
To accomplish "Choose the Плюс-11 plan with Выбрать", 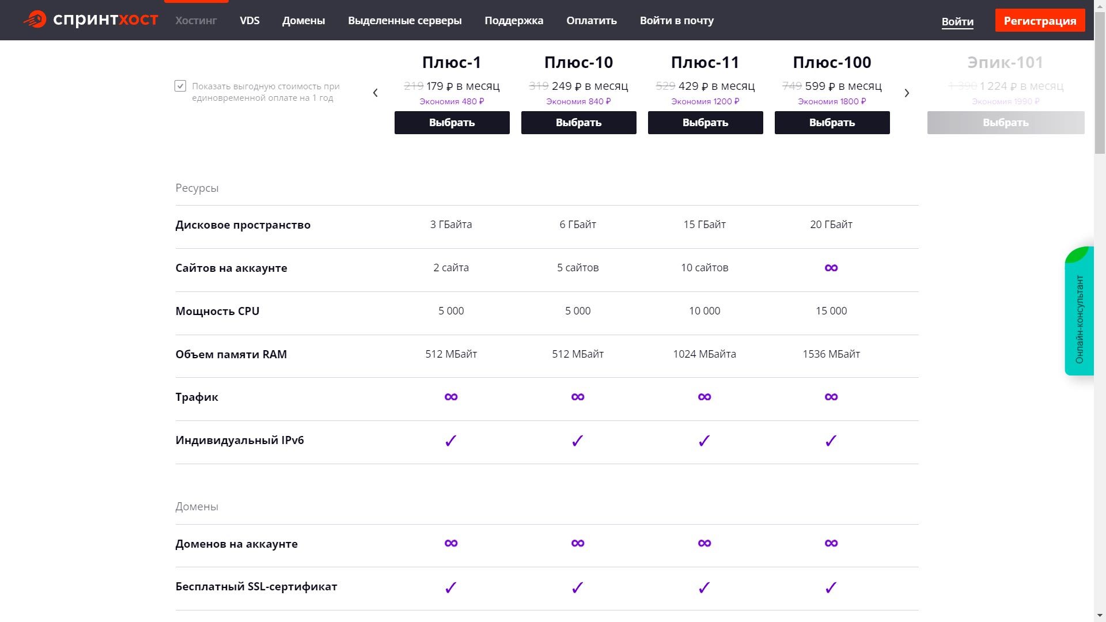I will [705, 123].
